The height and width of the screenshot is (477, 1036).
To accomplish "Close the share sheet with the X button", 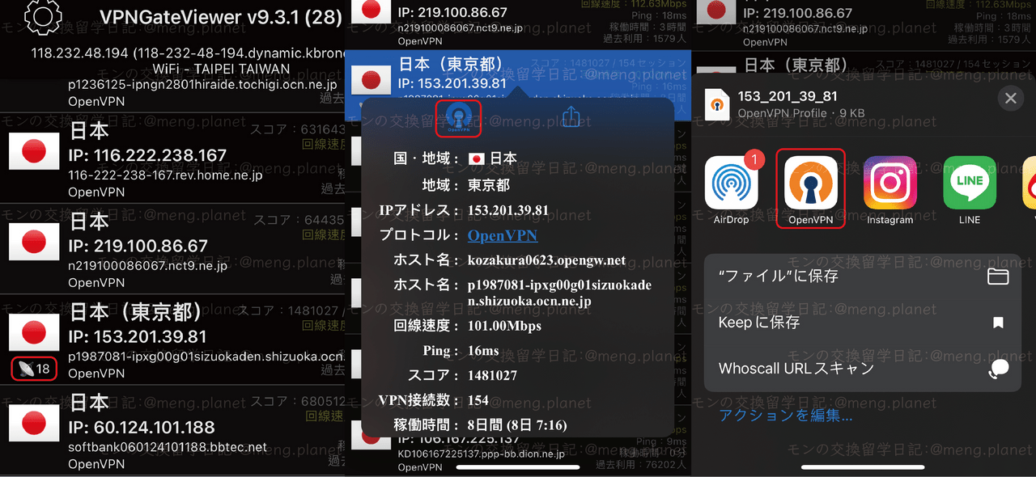I will (x=1010, y=99).
